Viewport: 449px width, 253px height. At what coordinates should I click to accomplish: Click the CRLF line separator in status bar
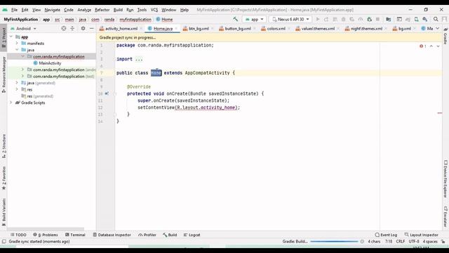point(401,242)
